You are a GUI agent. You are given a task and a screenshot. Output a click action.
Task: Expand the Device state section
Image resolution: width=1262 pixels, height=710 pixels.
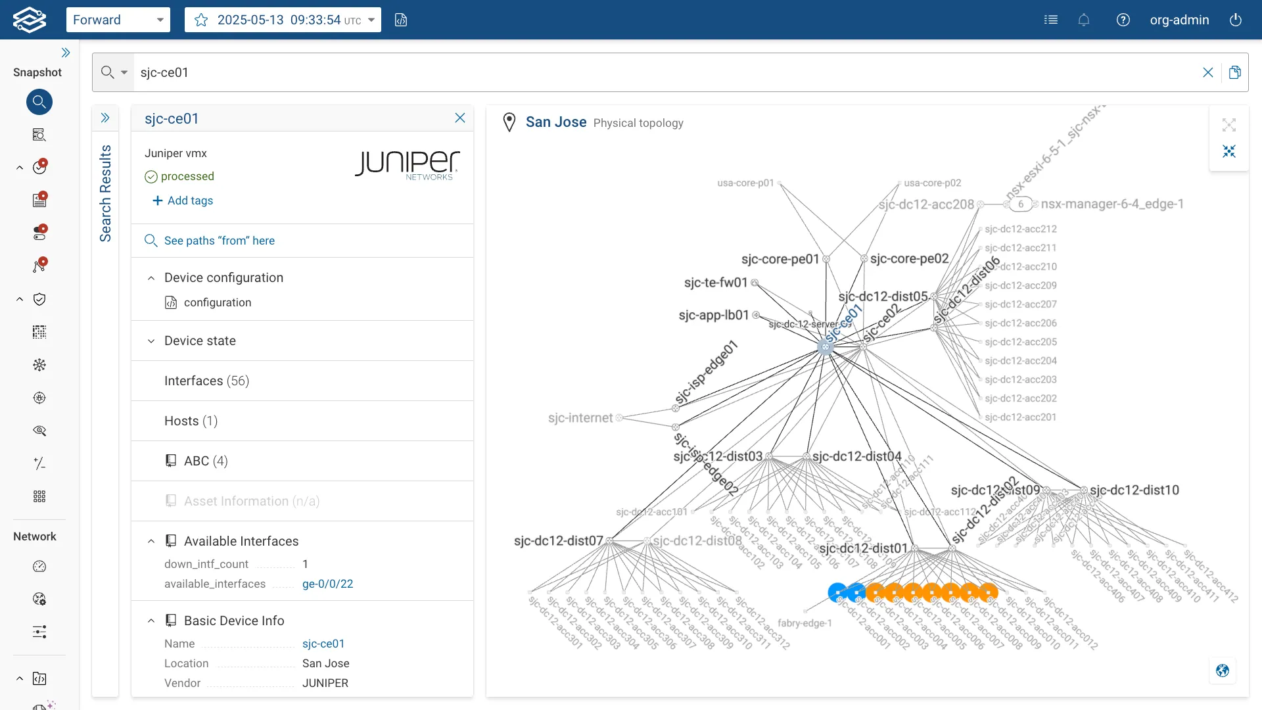click(302, 341)
